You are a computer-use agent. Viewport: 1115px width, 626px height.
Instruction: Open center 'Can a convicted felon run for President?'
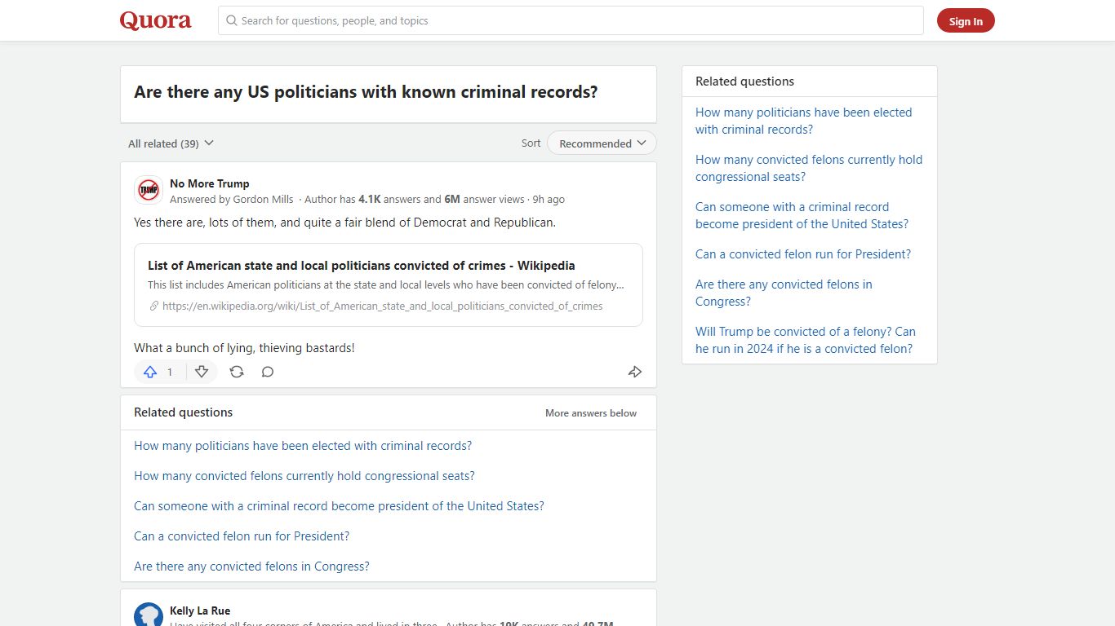click(242, 536)
